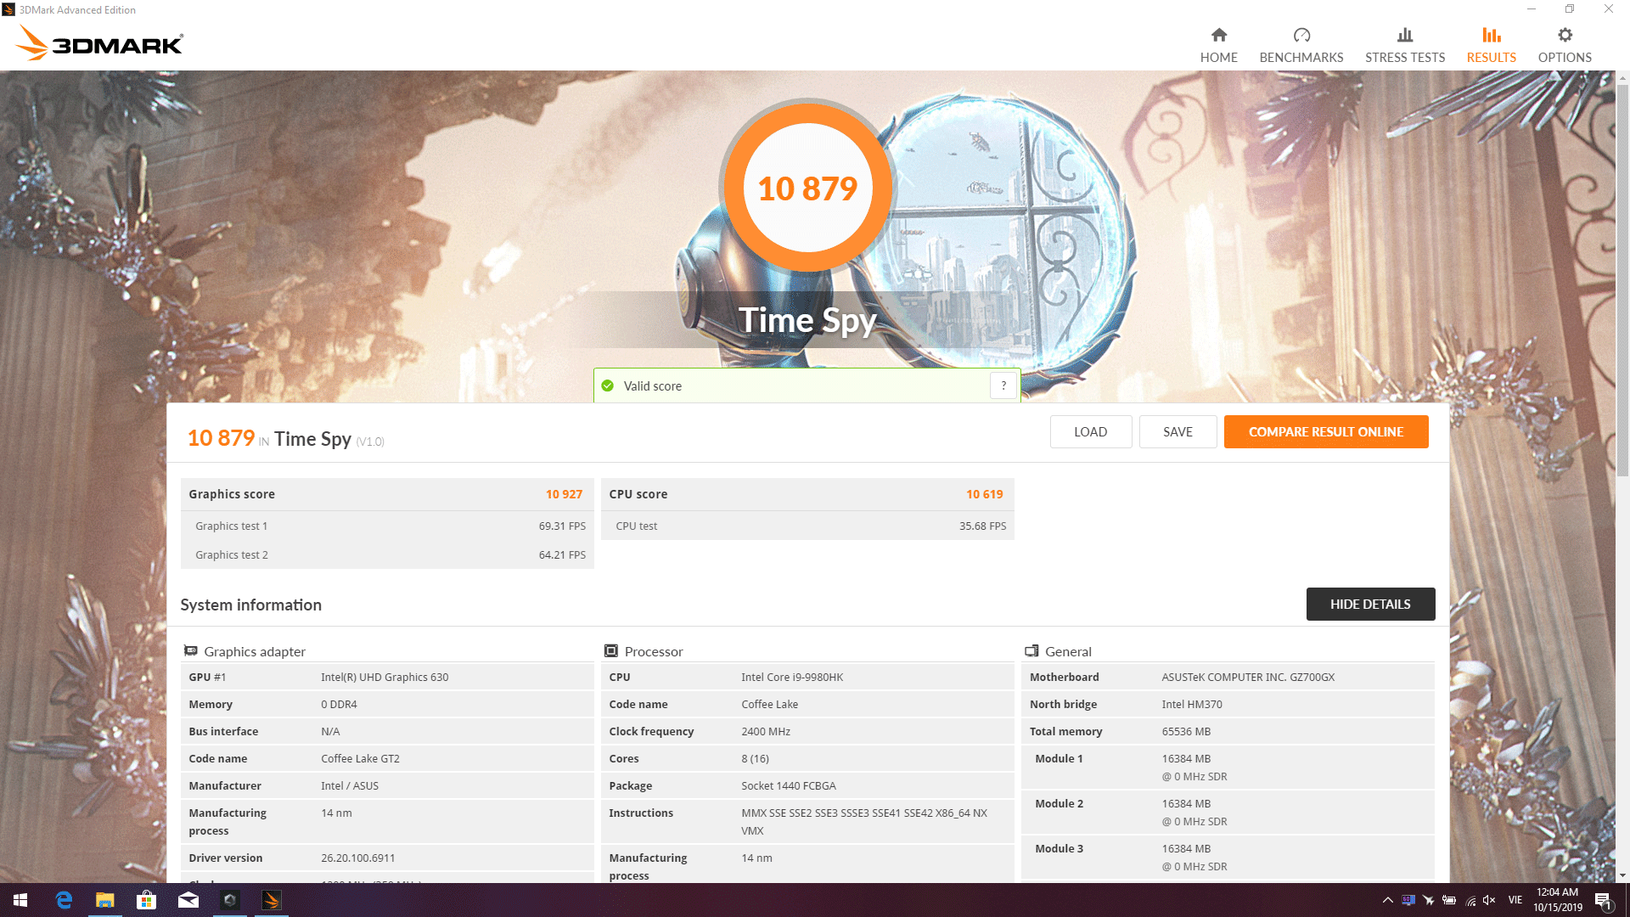Viewport: 1630px width, 917px height.
Task: Click Intel(R) UHD Graphics 630 value
Action: coord(384,677)
